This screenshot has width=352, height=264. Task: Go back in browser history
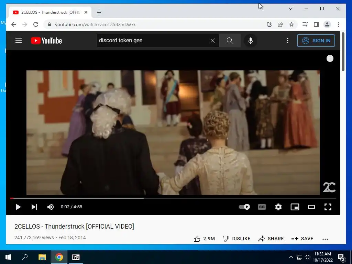pos(14,24)
